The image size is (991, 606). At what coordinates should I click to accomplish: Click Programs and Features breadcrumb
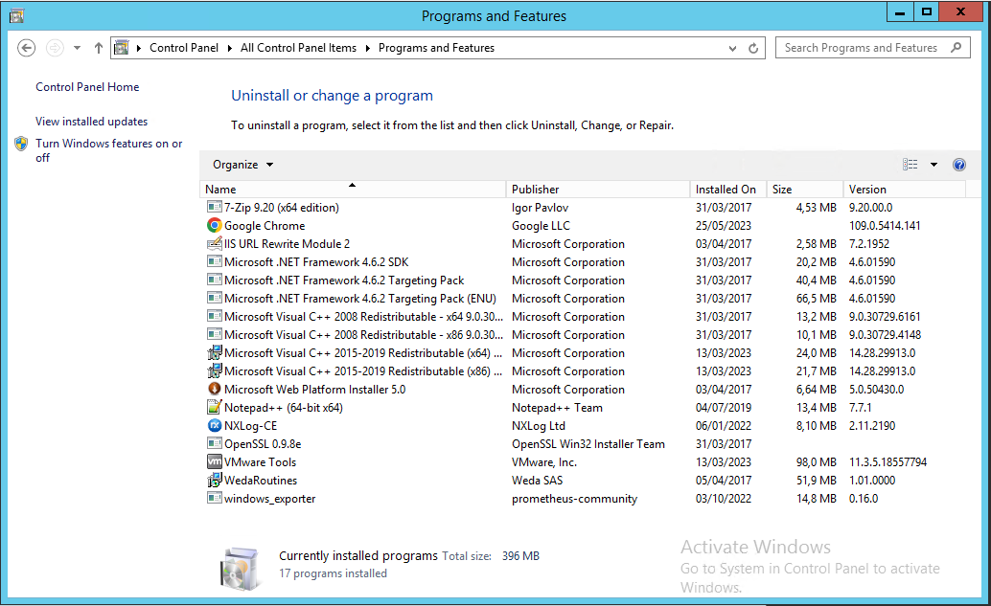(437, 48)
